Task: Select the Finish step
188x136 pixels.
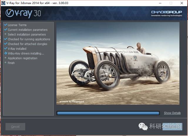Action: pyautogui.click(x=11, y=63)
